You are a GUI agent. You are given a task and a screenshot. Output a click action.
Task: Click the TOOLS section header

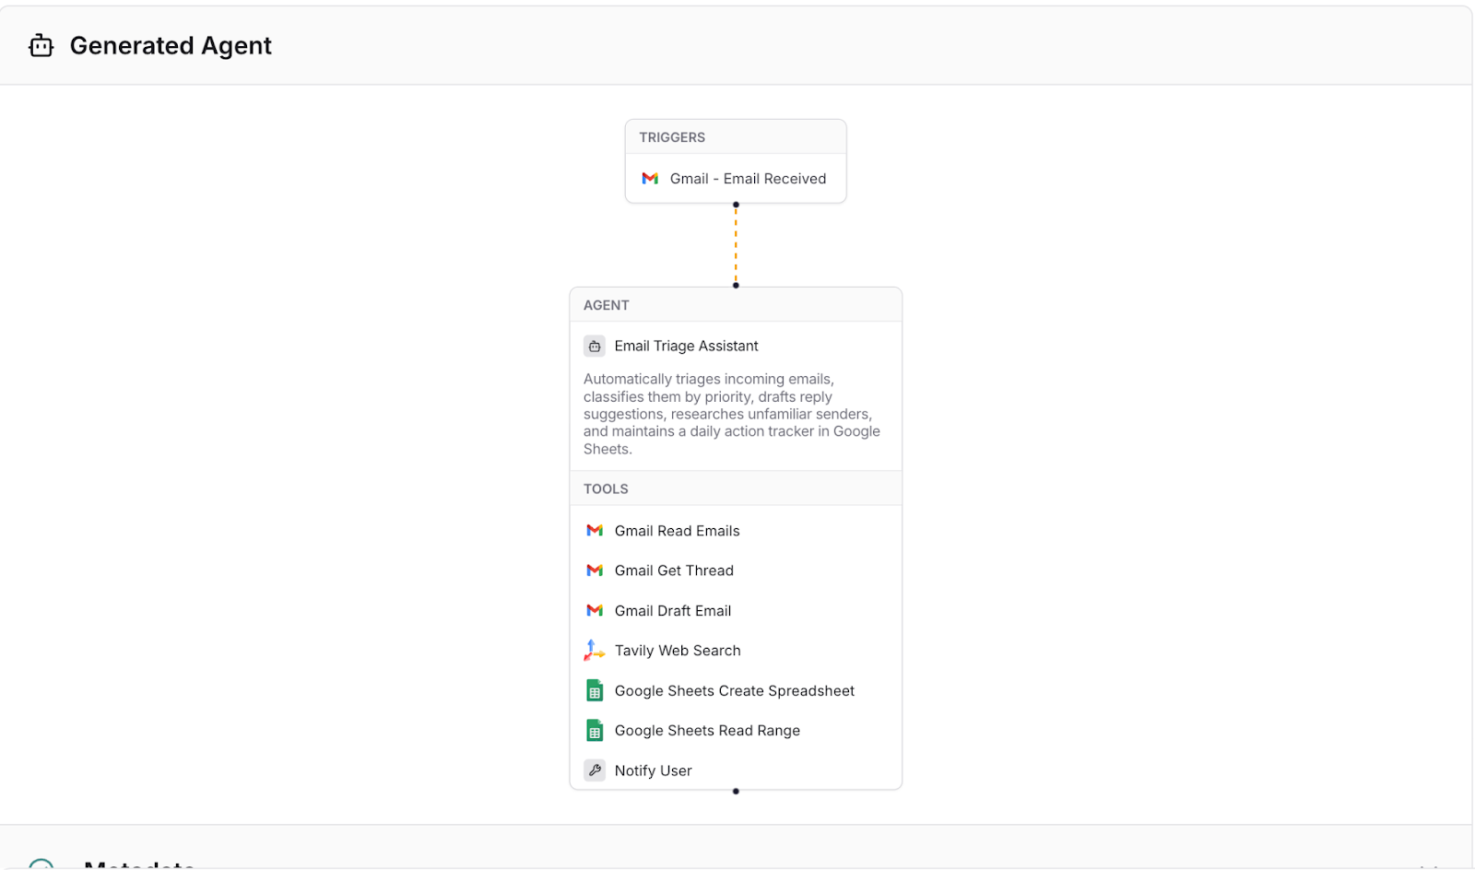606,489
